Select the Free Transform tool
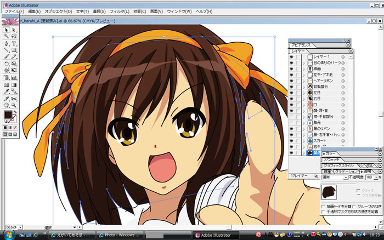 pyautogui.click(x=14, y=70)
